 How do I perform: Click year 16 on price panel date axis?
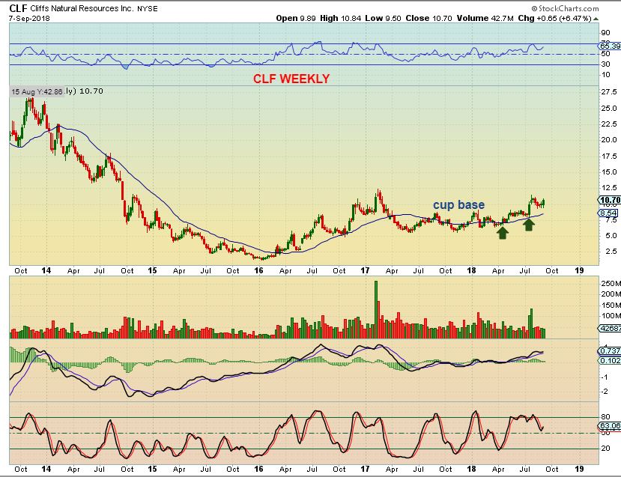[258, 271]
